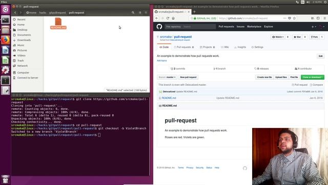Expand the Clone or download dropdown
The width and height of the screenshot is (328, 185).
[313, 77]
